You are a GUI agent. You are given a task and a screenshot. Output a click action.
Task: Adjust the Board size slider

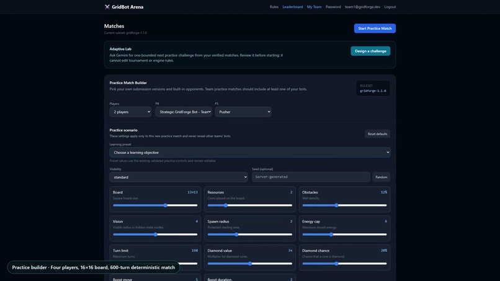point(155,205)
